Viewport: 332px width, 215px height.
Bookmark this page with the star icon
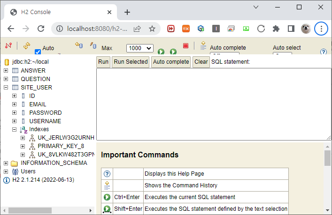[152, 29]
